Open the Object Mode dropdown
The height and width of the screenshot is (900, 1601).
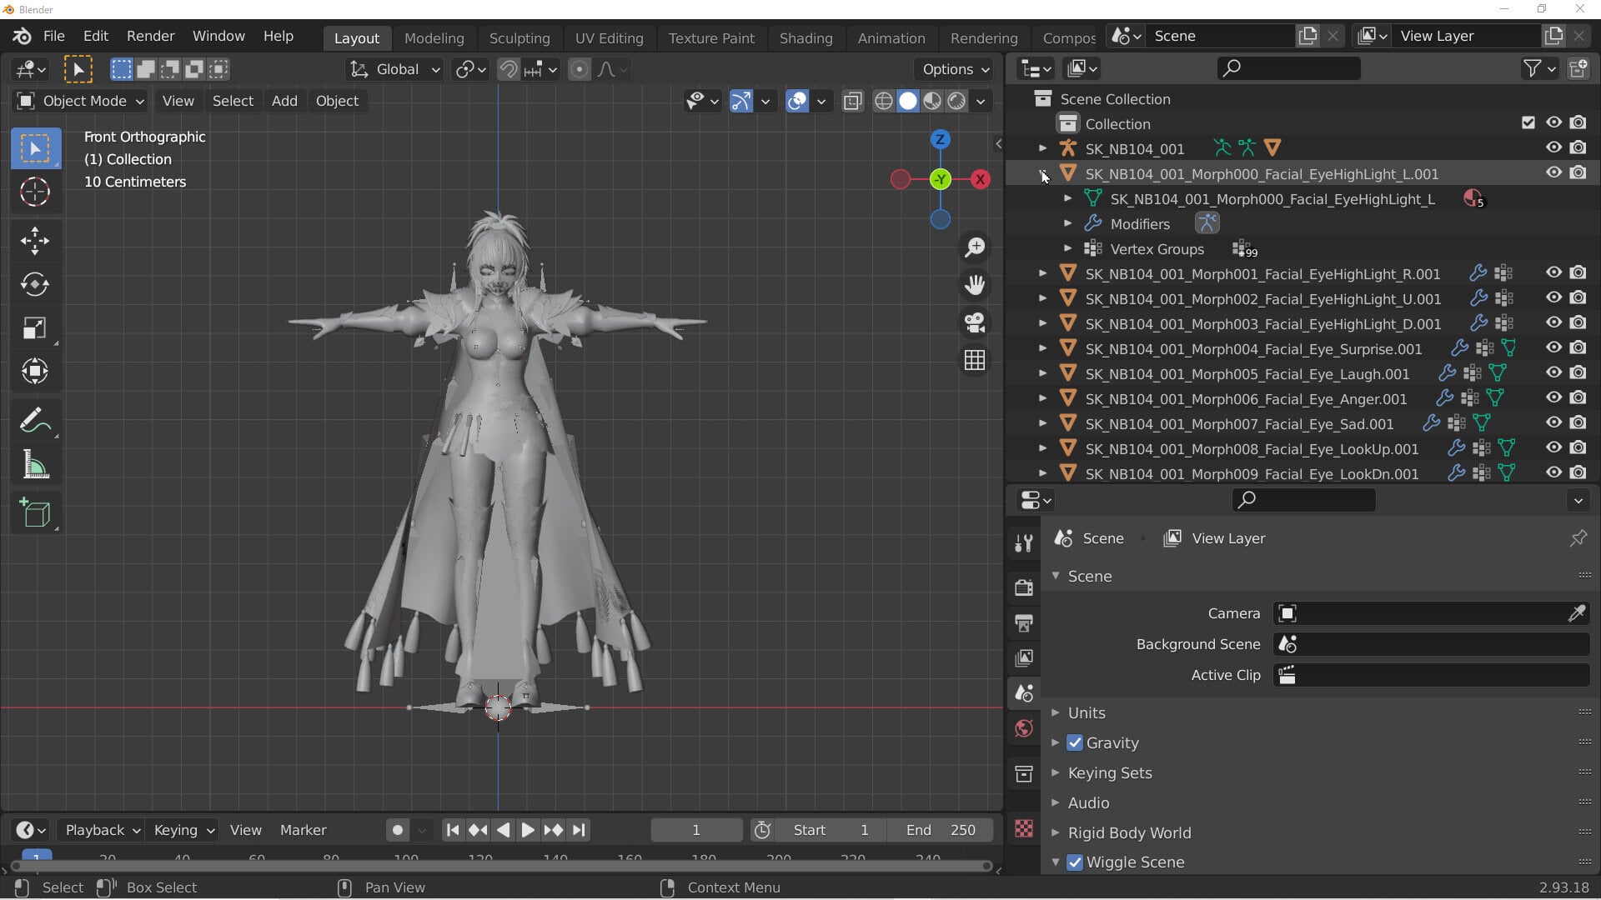[81, 101]
